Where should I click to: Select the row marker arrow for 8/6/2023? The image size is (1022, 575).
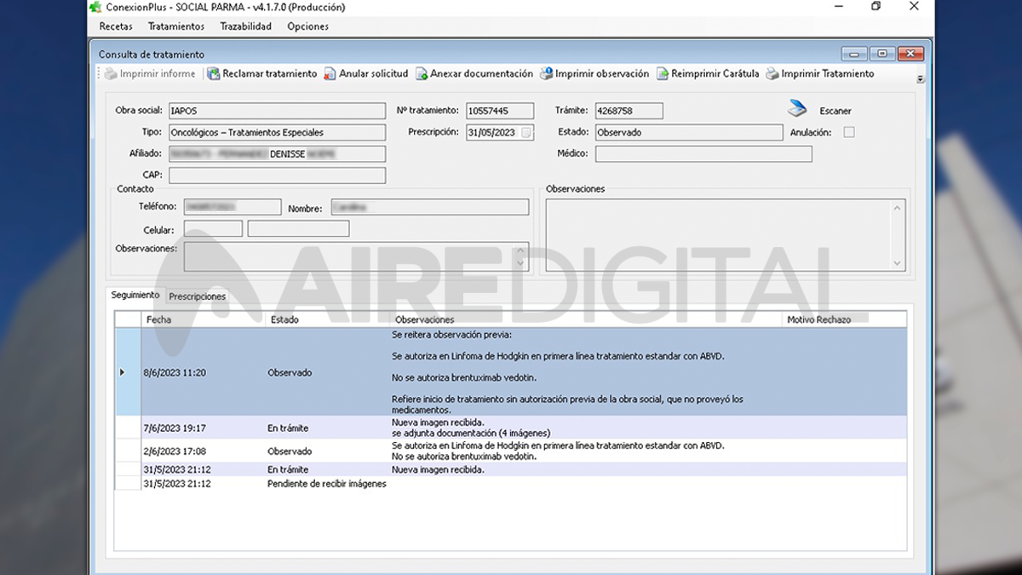[123, 372]
